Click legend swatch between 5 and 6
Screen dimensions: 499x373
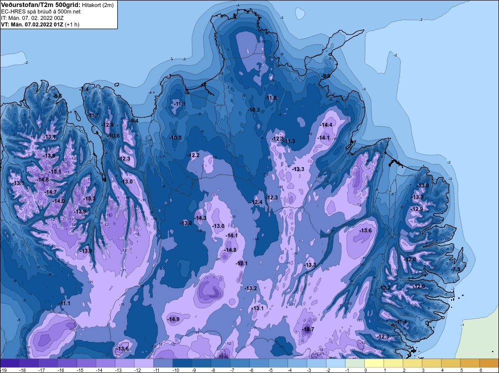coord(470,363)
